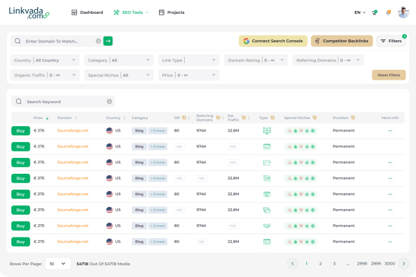This screenshot has height=277, width=416.
Task: Open more info dots for first Sourceforge row
Action: coord(390,131)
